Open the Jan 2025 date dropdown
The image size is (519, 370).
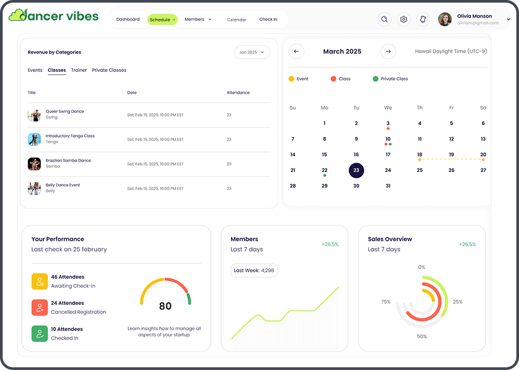click(x=252, y=52)
